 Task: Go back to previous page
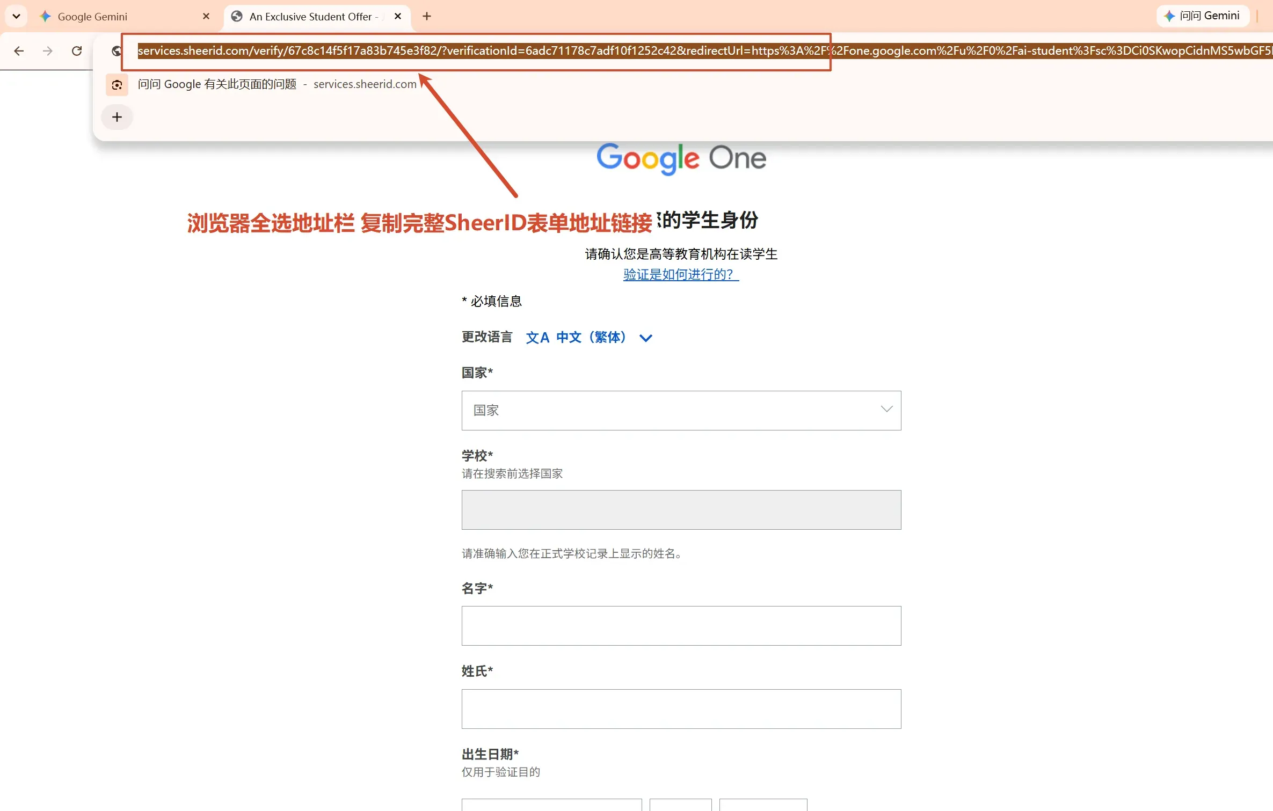pos(19,51)
